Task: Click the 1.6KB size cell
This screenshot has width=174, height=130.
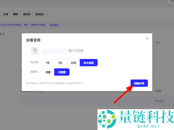Action: click(158, 91)
